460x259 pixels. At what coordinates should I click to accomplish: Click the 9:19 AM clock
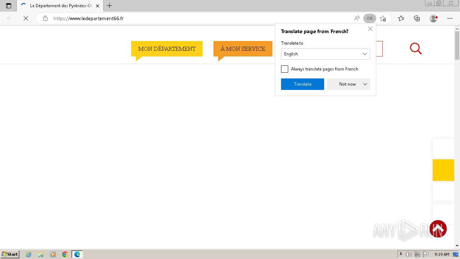pyautogui.click(x=442, y=254)
